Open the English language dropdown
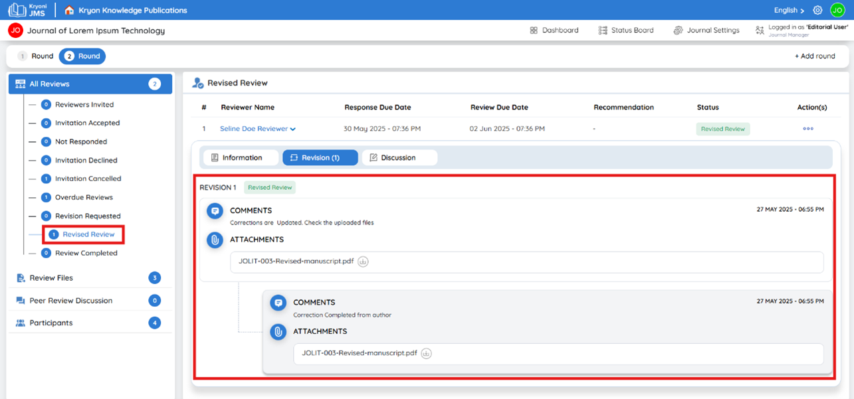Image resolution: width=854 pixels, height=399 pixels. (x=789, y=10)
